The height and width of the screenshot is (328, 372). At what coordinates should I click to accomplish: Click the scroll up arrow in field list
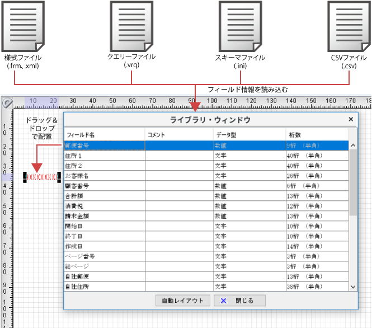coord(353,146)
